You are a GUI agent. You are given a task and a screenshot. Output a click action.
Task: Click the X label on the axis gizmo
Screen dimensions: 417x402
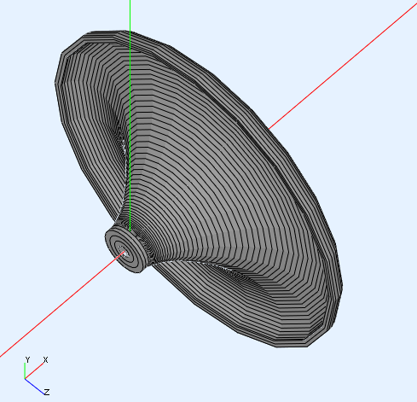click(x=45, y=360)
